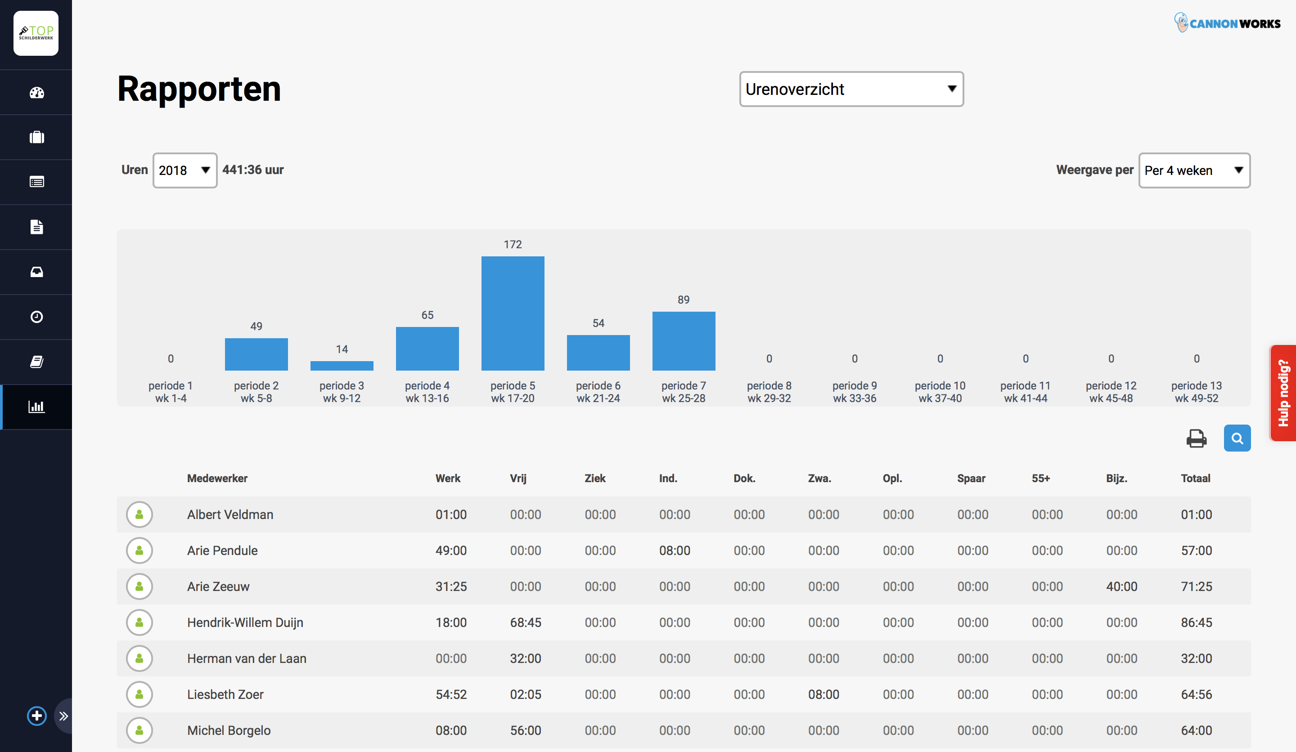Click the periode 8 wk 29-32 label
This screenshot has width=1296, height=752.
coord(769,392)
